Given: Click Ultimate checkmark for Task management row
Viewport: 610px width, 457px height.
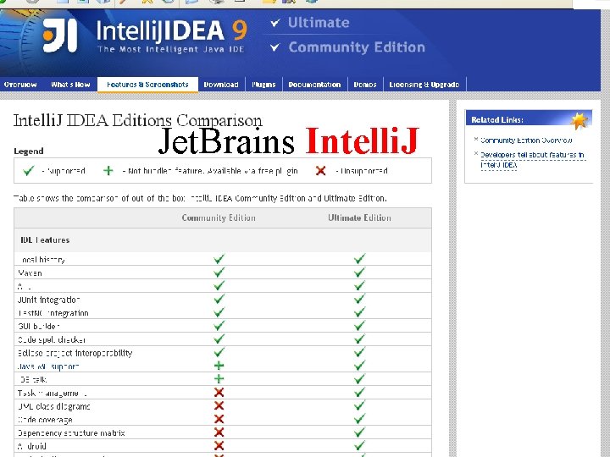Looking at the screenshot, I should pyautogui.click(x=359, y=392).
